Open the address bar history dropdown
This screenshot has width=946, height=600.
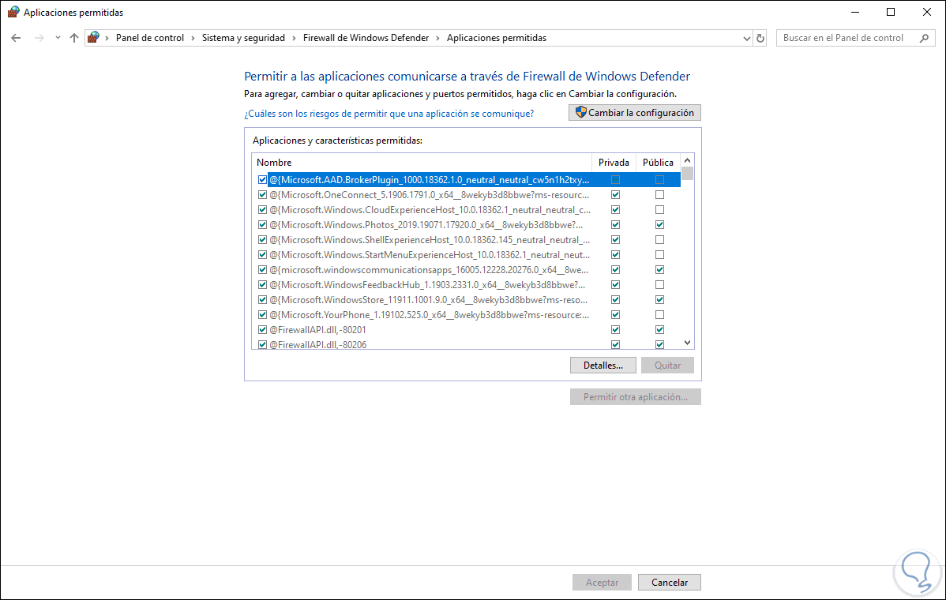(746, 38)
